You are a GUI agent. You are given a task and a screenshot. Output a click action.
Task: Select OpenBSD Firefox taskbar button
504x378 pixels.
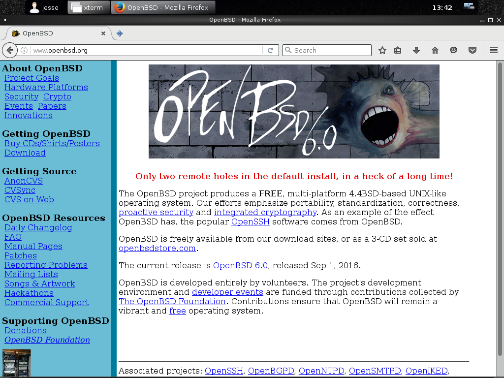coord(163,7)
